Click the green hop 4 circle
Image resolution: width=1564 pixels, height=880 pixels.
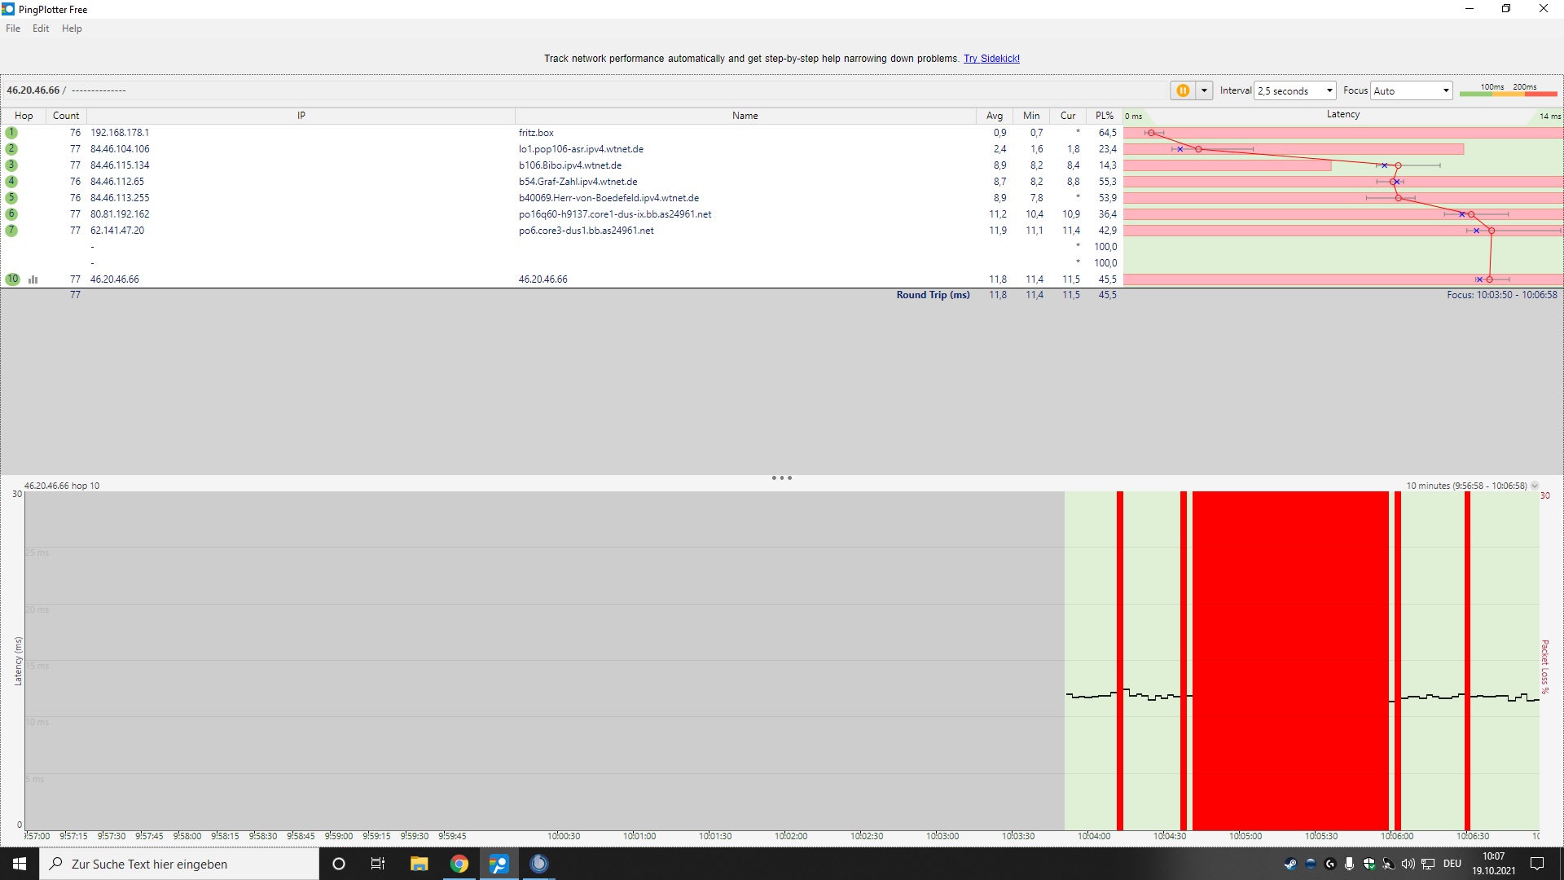tap(11, 182)
